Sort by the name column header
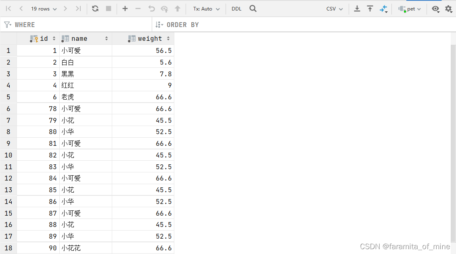Image resolution: width=456 pixels, height=254 pixels. coord(86,38)
